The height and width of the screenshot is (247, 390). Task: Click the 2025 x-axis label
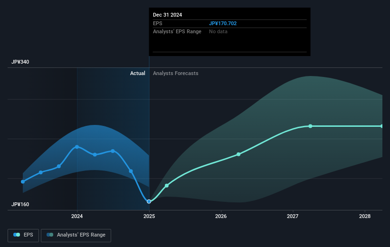tap(149, 216)
